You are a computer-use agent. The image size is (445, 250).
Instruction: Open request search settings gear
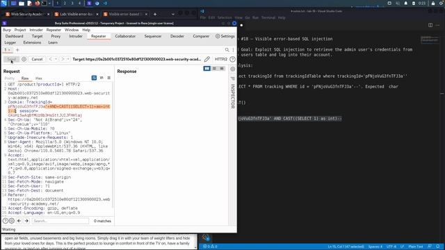tap(12, 221)
